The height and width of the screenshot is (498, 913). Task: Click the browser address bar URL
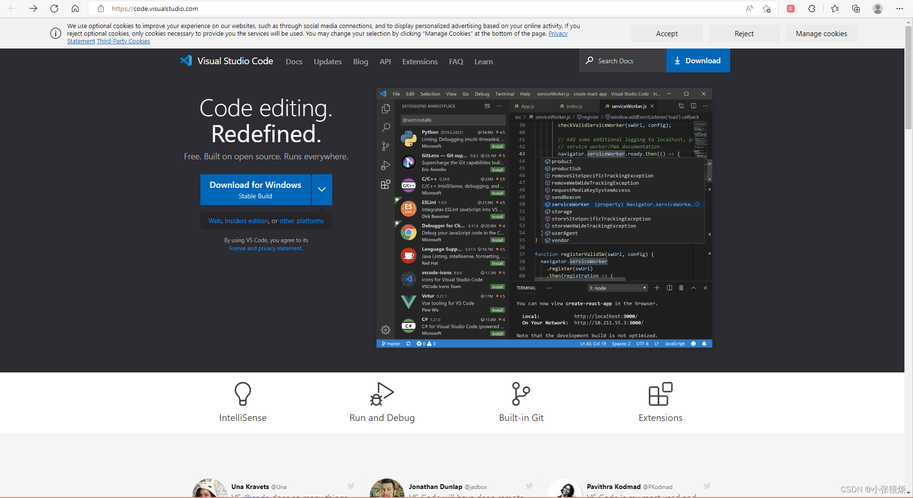155,9
